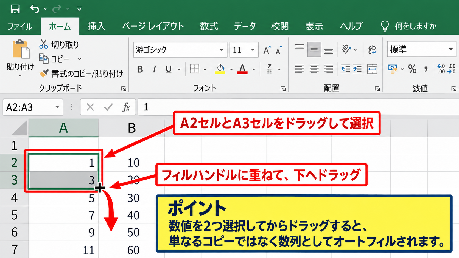Click the percent style icon

point(412,69)
